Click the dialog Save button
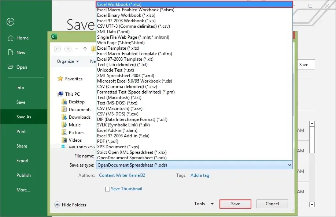Screen dimensions: 336x217 click(x=235, y=204)
